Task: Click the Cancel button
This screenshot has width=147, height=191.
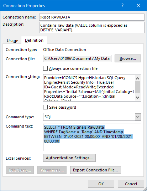Action: (131, 184)
